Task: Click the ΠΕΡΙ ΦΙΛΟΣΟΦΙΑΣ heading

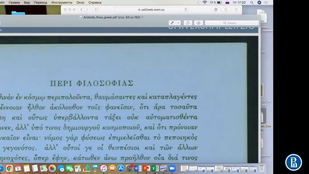Action: click(92, 83)
